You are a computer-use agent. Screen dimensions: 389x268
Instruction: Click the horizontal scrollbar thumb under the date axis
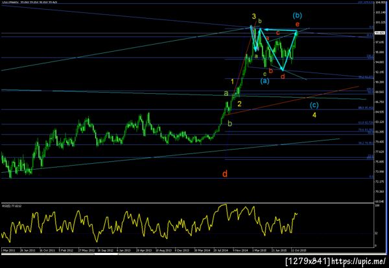point(107,254)
